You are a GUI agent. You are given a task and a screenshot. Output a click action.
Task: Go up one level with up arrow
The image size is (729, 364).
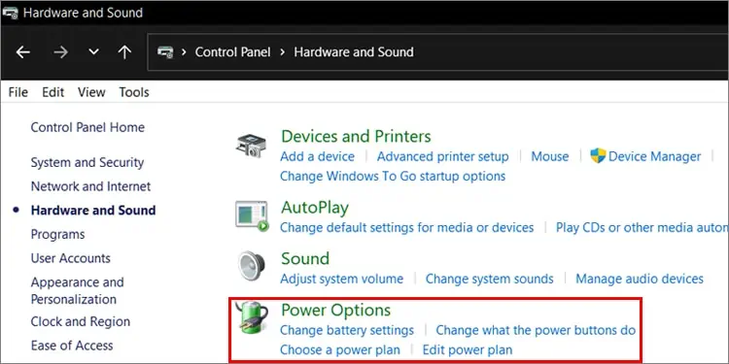124,52
